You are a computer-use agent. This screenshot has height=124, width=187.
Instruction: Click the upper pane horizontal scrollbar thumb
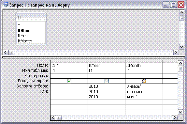[x=11, y=52]
